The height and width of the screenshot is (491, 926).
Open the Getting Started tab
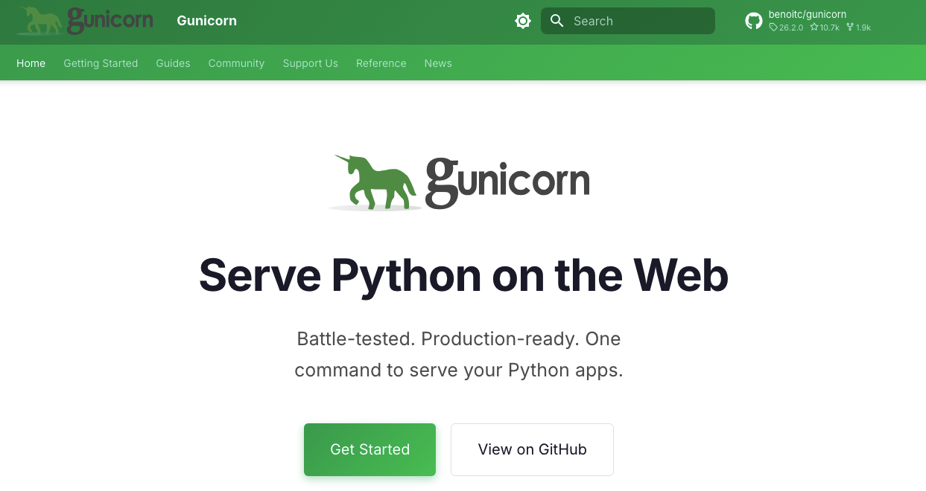pyautogui.click(x=101, y=63)
